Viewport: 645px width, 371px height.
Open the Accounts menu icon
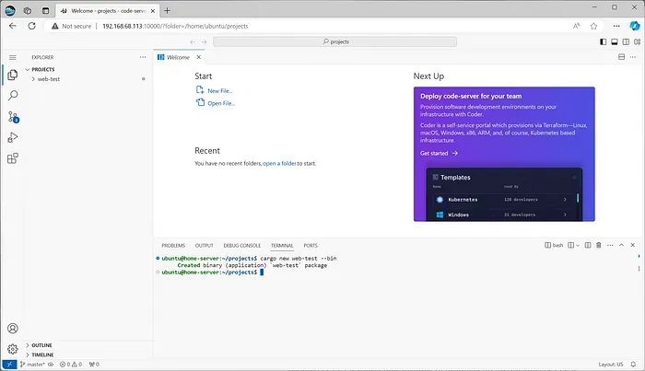point(13,329)
